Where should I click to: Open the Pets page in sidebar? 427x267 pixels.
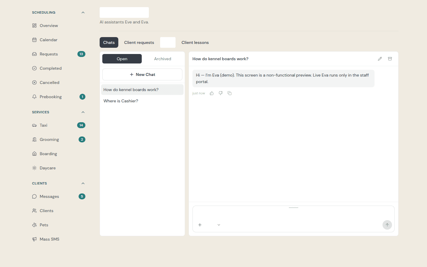coord(58,225)
